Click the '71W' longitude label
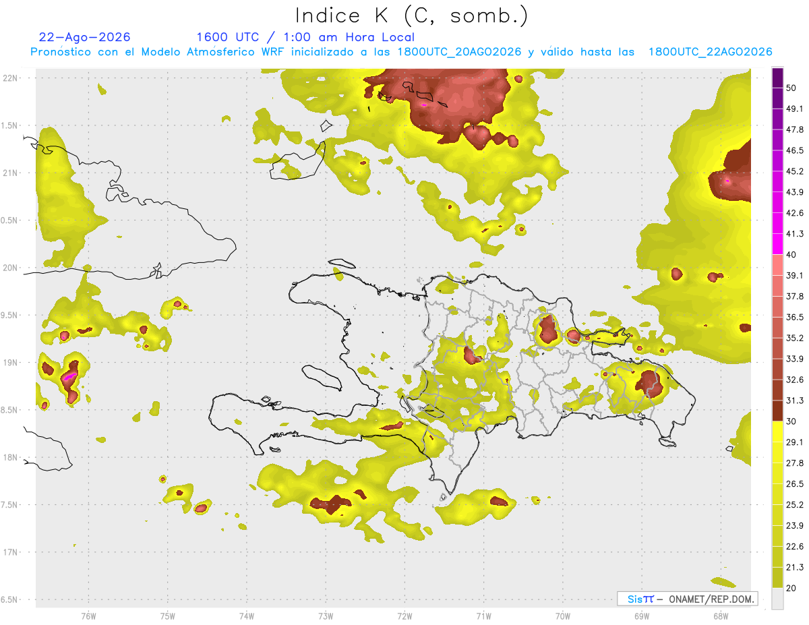This screenshot has width=809, height=625. click(483, 616)
